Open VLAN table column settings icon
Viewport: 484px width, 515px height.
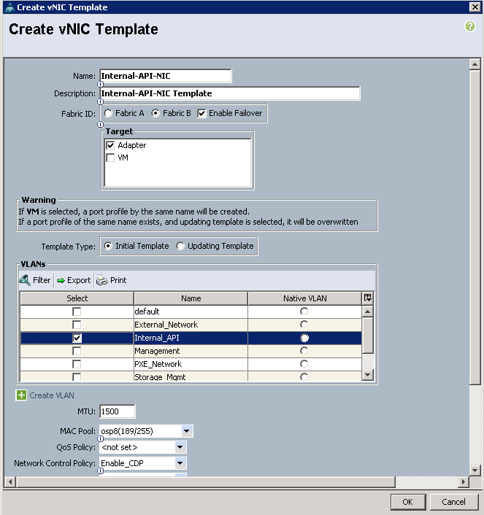pos(368,298)
